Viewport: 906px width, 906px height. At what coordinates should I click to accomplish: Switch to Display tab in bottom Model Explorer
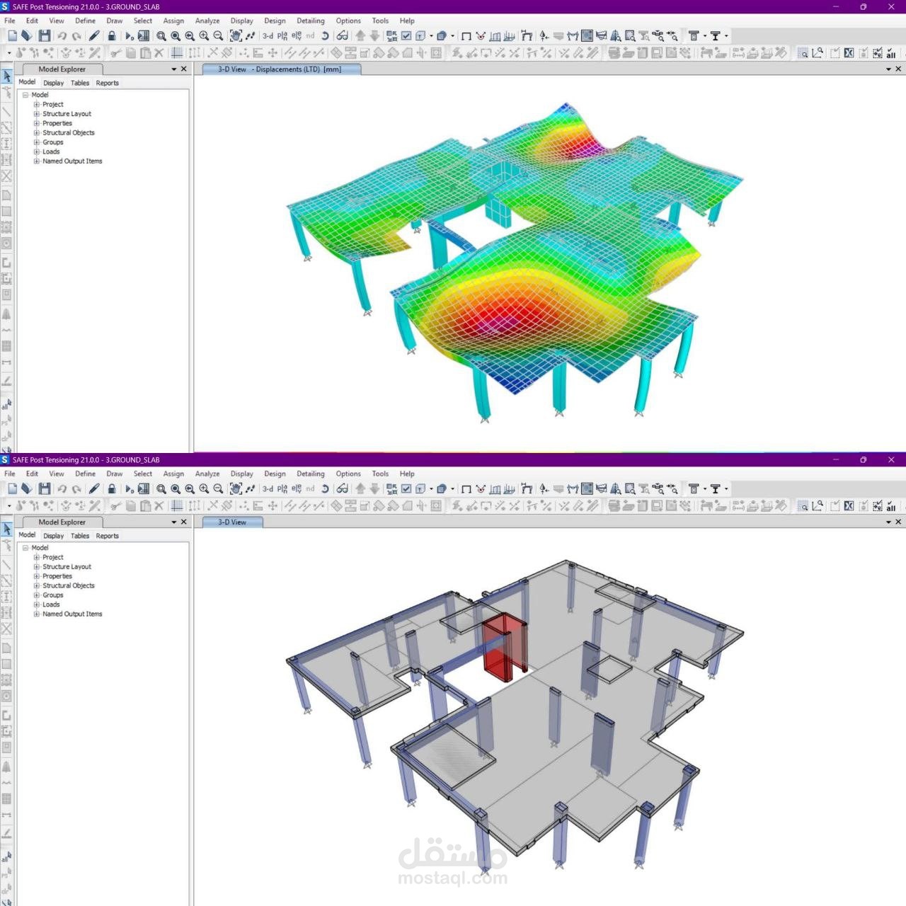tap(53, 536)
